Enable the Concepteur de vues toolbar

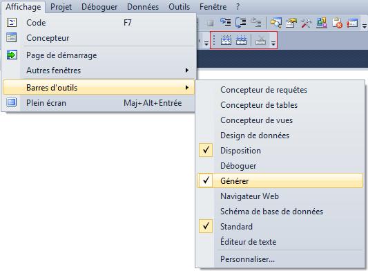[x=280, y=120]
